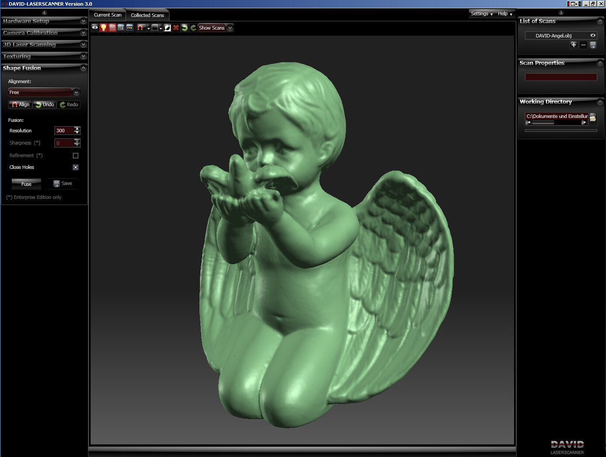This screenshot has height=457, width=606.
Task: Switch to the Current Scan tab
Action: point(107,14)
